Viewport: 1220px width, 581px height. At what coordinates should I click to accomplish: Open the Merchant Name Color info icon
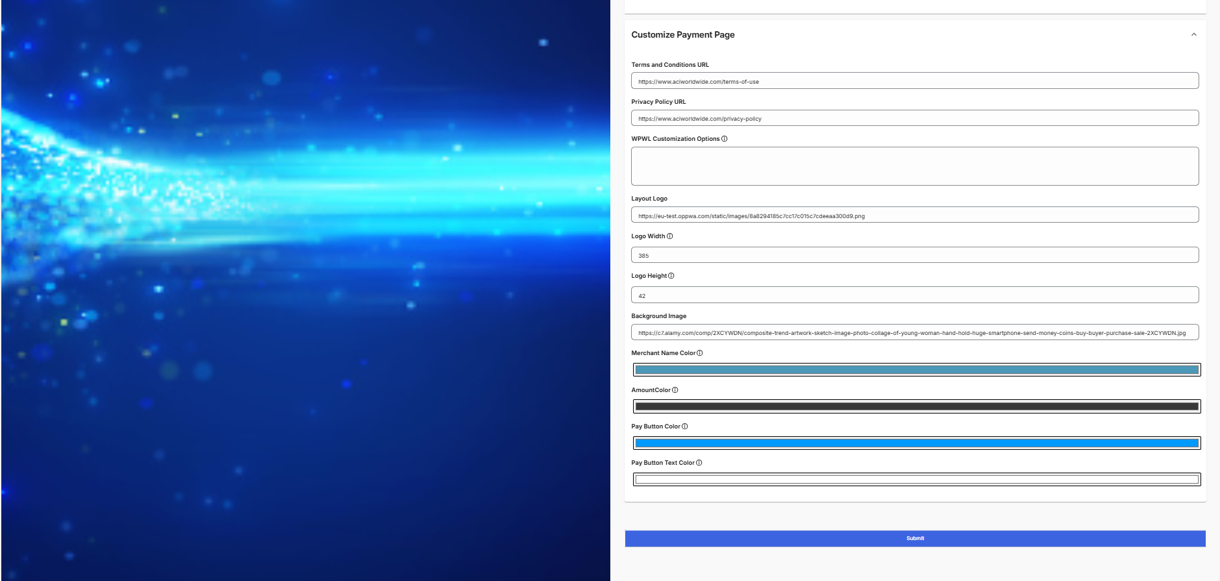click(x=700, y=353)
